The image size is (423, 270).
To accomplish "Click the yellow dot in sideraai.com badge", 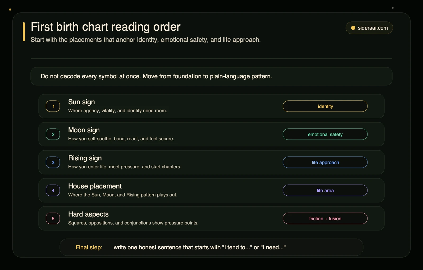I will click(x=353, y=28).
